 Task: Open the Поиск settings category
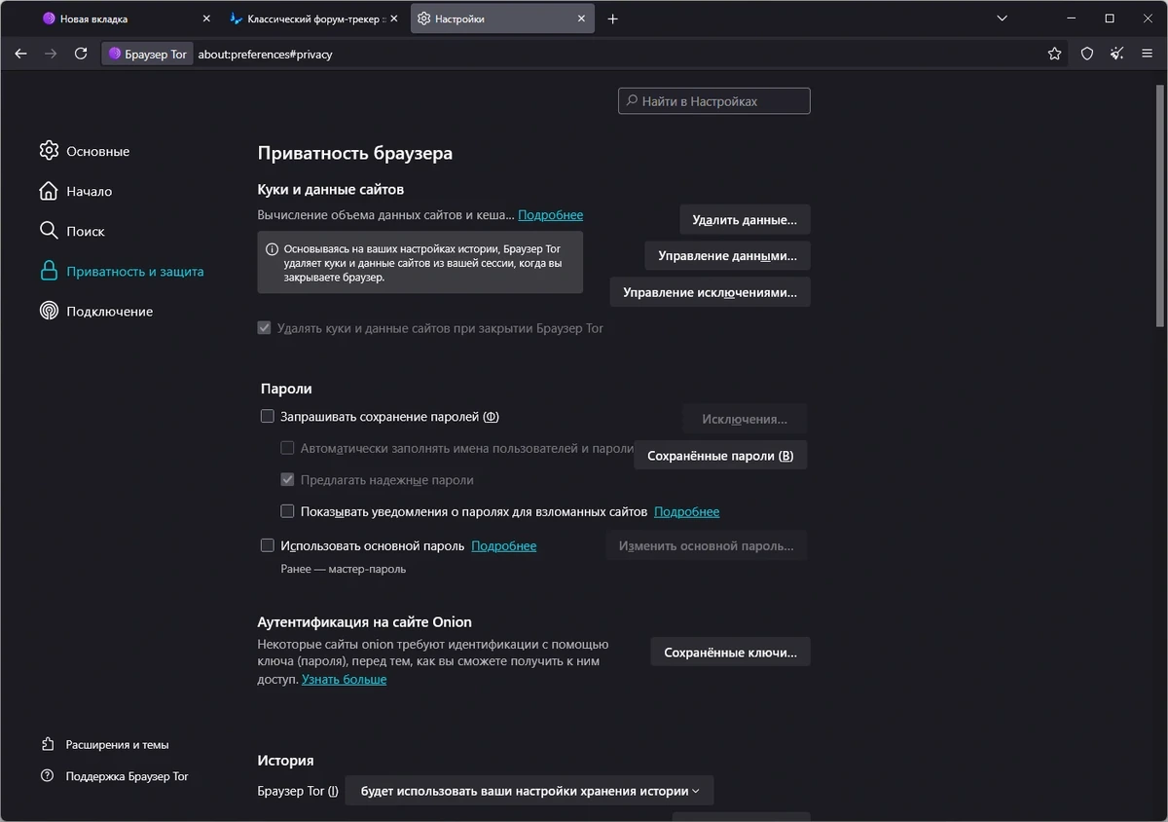(72, 231)
